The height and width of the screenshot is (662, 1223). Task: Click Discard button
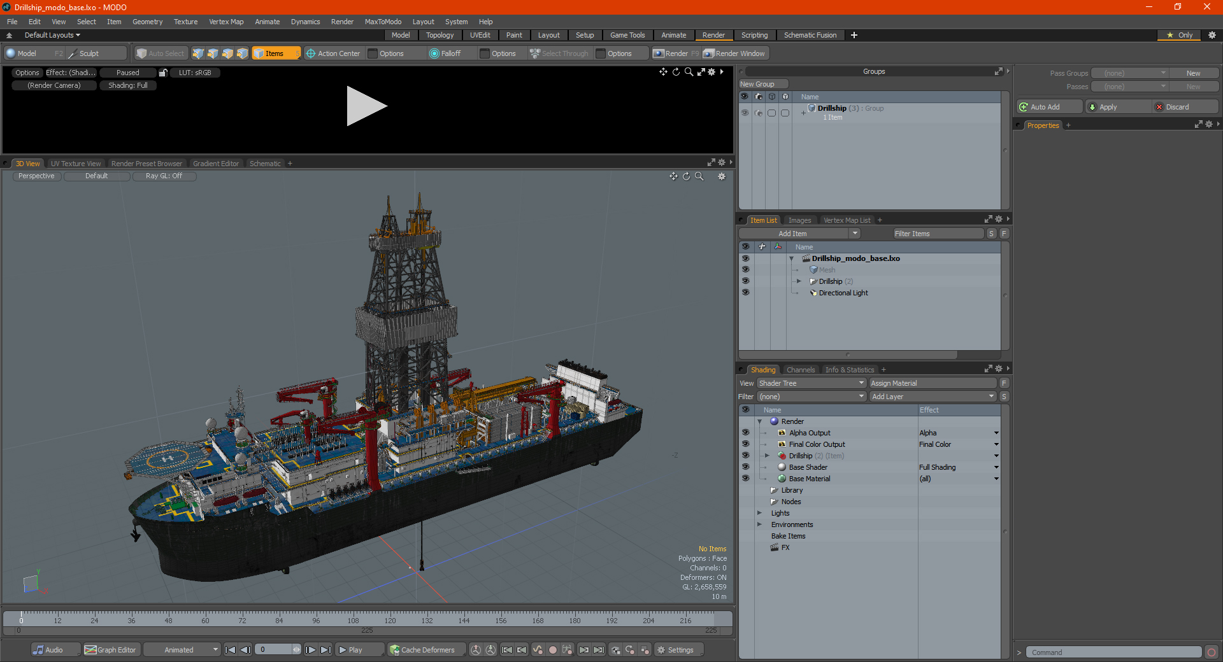(x=1185, y=107)
